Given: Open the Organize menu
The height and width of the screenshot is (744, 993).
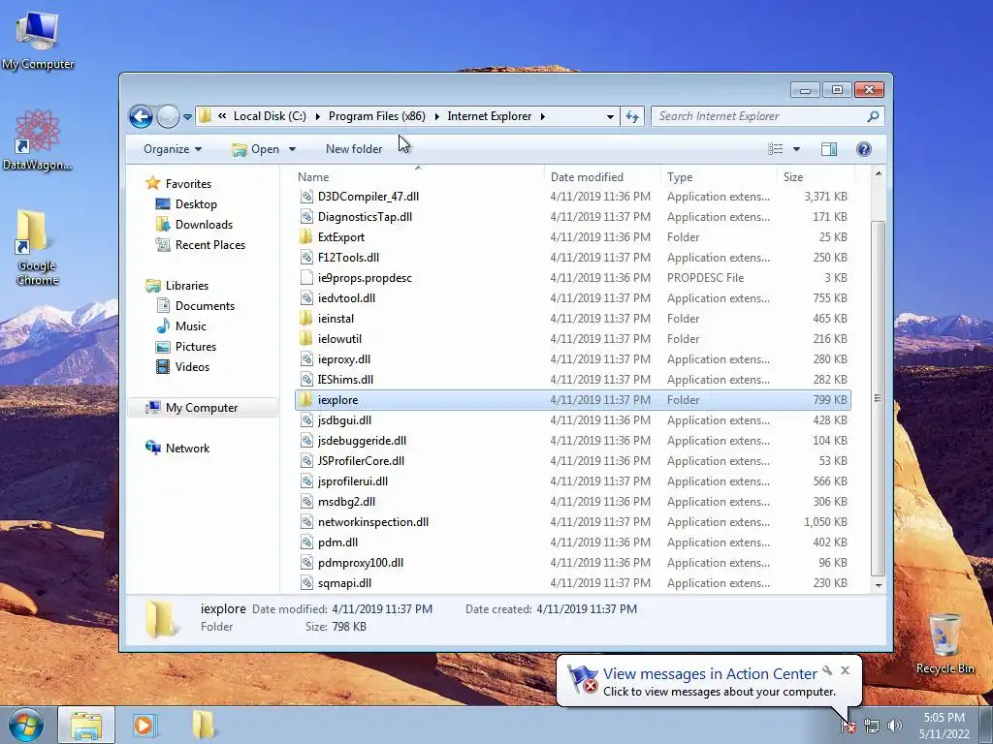Looking at the screenshot, I should 173,149.
